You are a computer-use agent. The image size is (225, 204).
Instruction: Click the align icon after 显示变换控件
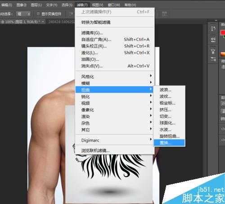(x=71, y=14)
